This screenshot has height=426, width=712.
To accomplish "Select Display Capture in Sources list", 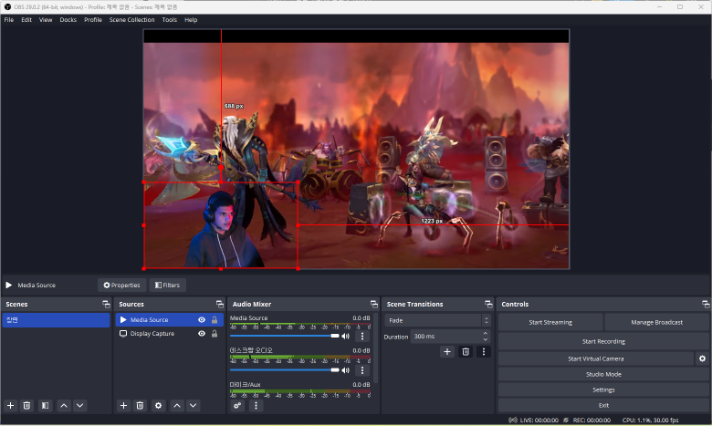I will (x=169, y=334).
